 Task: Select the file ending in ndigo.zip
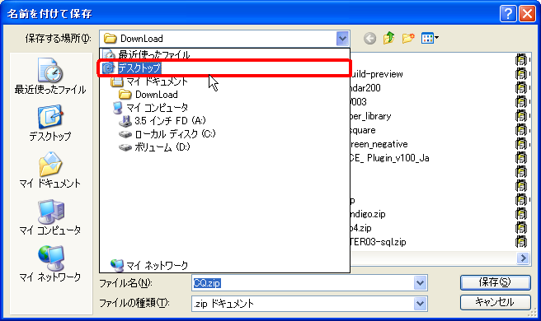coord(368,214)
